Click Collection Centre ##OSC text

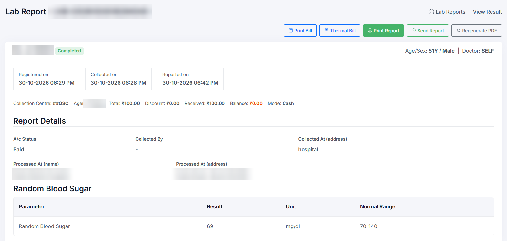coord(41,103)
